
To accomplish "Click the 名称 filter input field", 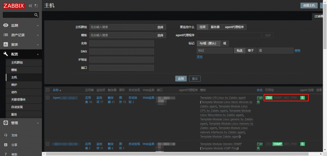I will click(121, 43).
